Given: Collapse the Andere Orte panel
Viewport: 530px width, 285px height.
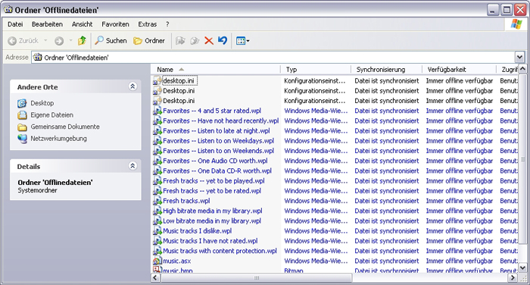Looking at the screenshot, I should tap(132, 86).
